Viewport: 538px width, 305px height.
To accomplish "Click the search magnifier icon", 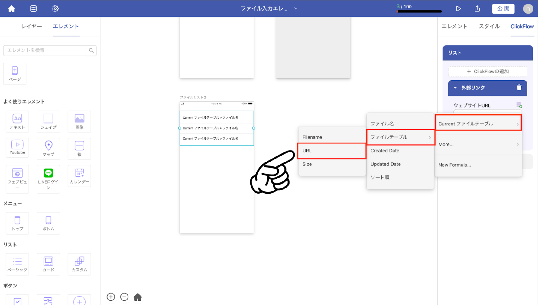I will click(x=91, y=50).
